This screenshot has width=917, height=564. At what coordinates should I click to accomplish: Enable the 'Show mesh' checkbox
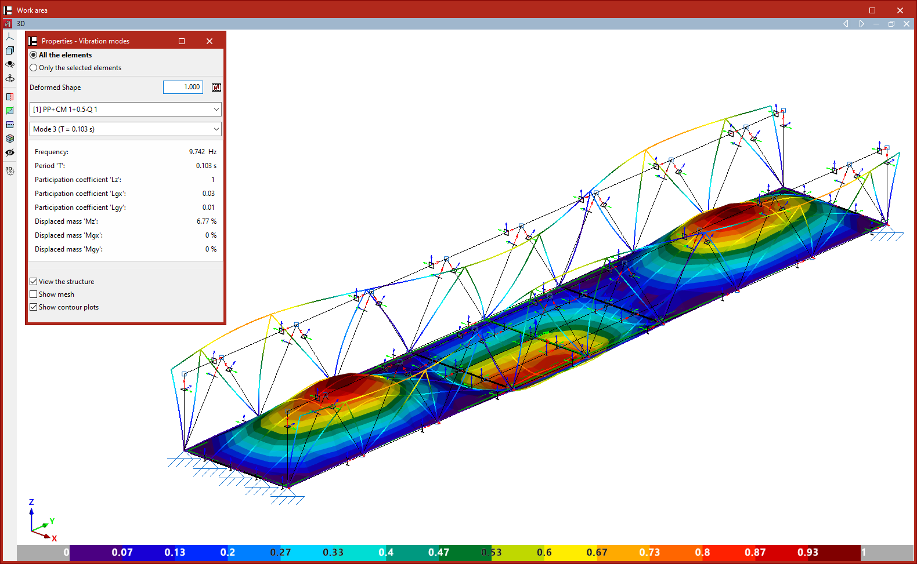pos(34,294)
